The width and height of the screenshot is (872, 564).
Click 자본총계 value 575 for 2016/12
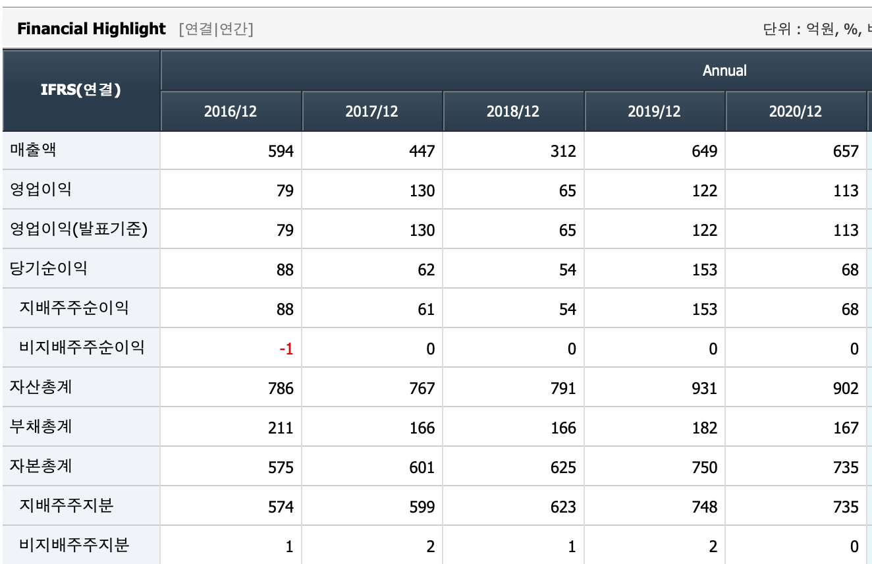[281, 468]
